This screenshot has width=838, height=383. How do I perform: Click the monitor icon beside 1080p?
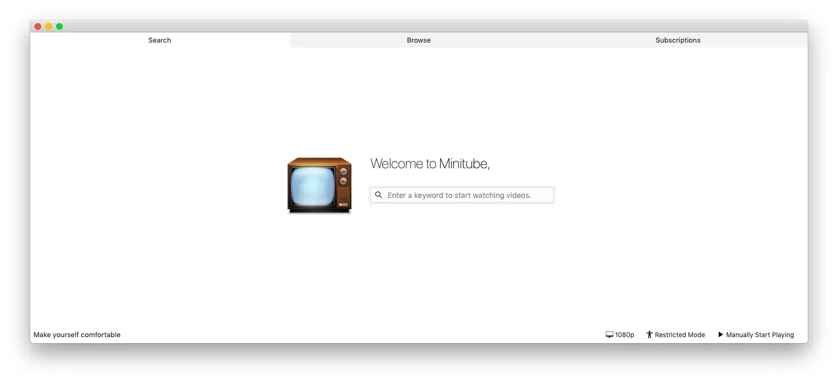click(610, 335)
